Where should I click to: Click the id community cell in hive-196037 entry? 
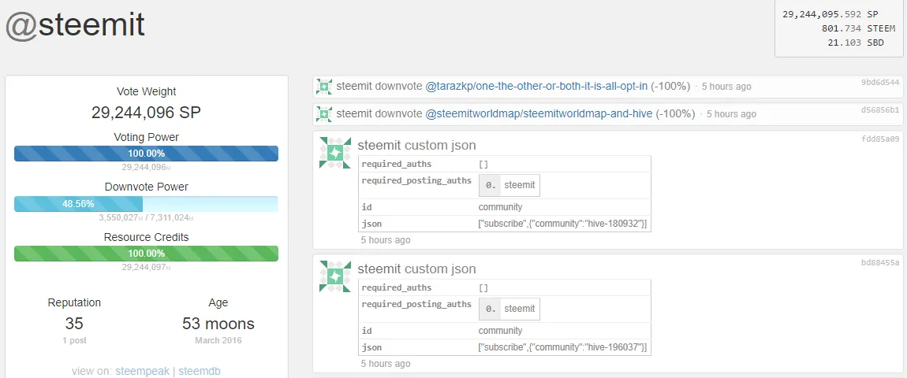pos(500,331)
